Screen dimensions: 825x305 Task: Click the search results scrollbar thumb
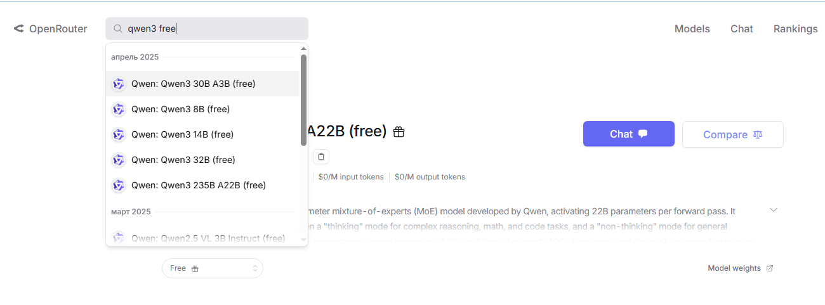303,98
